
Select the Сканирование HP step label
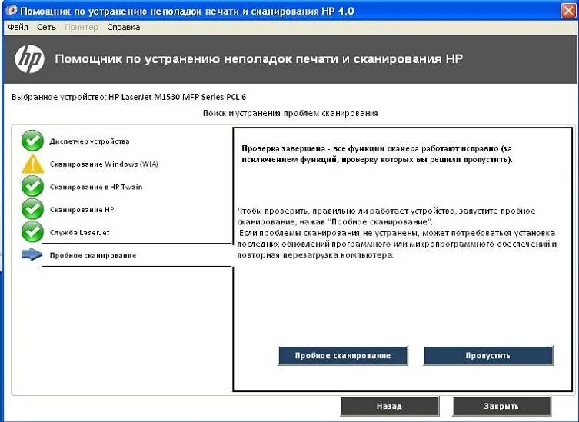[x=82, y=210]
